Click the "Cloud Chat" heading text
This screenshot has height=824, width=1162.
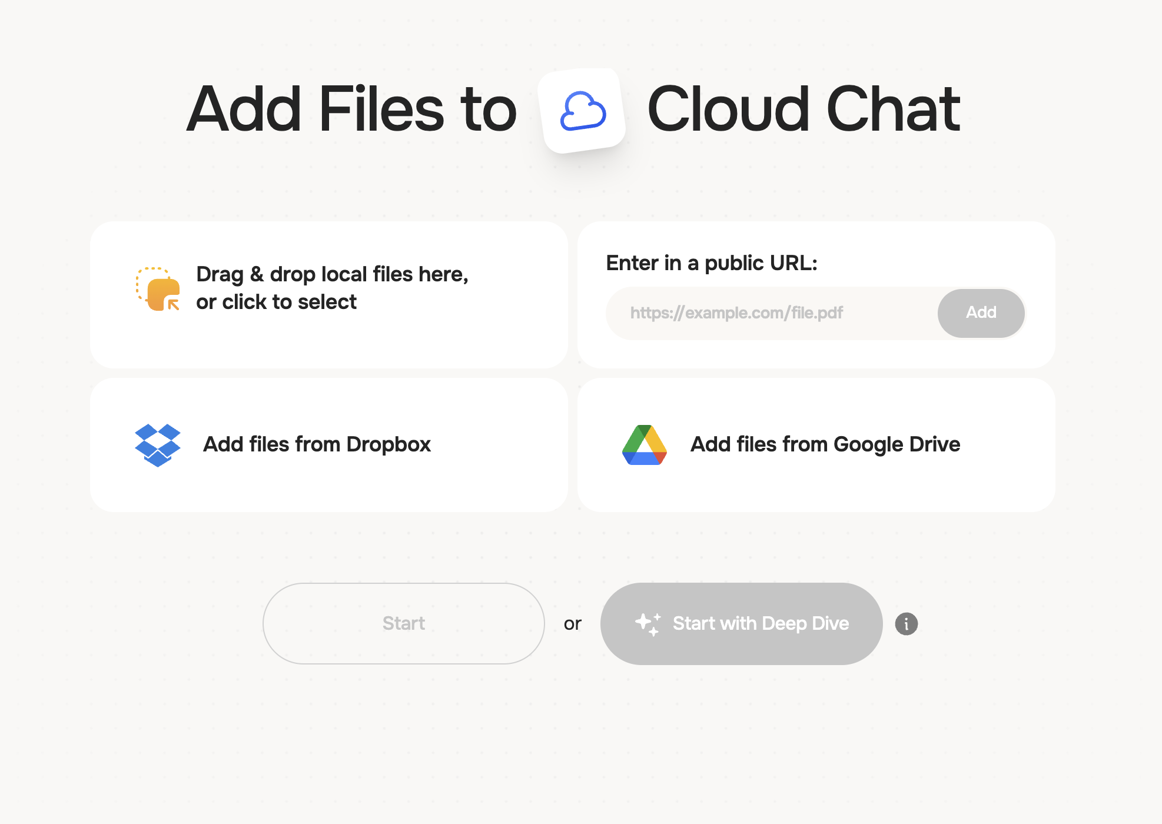[x=803, y=109]
